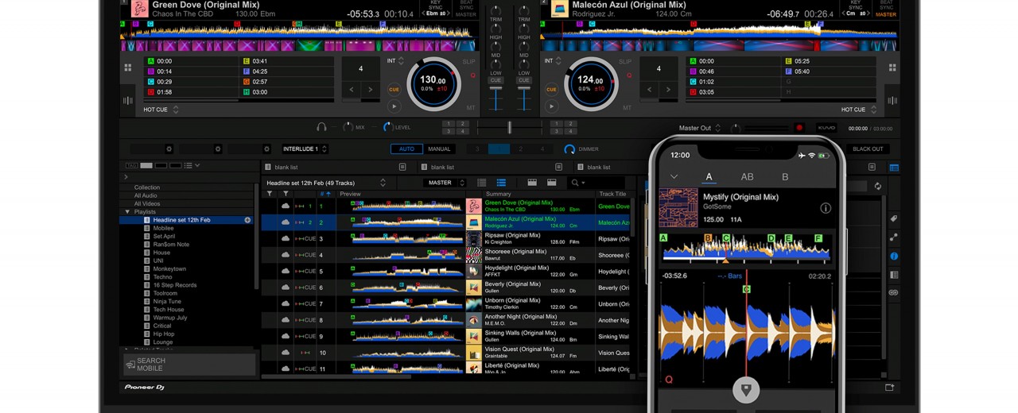1018x413 pixels.
Task: Click SEARCH MOBILE button
Action: (189, 365)
